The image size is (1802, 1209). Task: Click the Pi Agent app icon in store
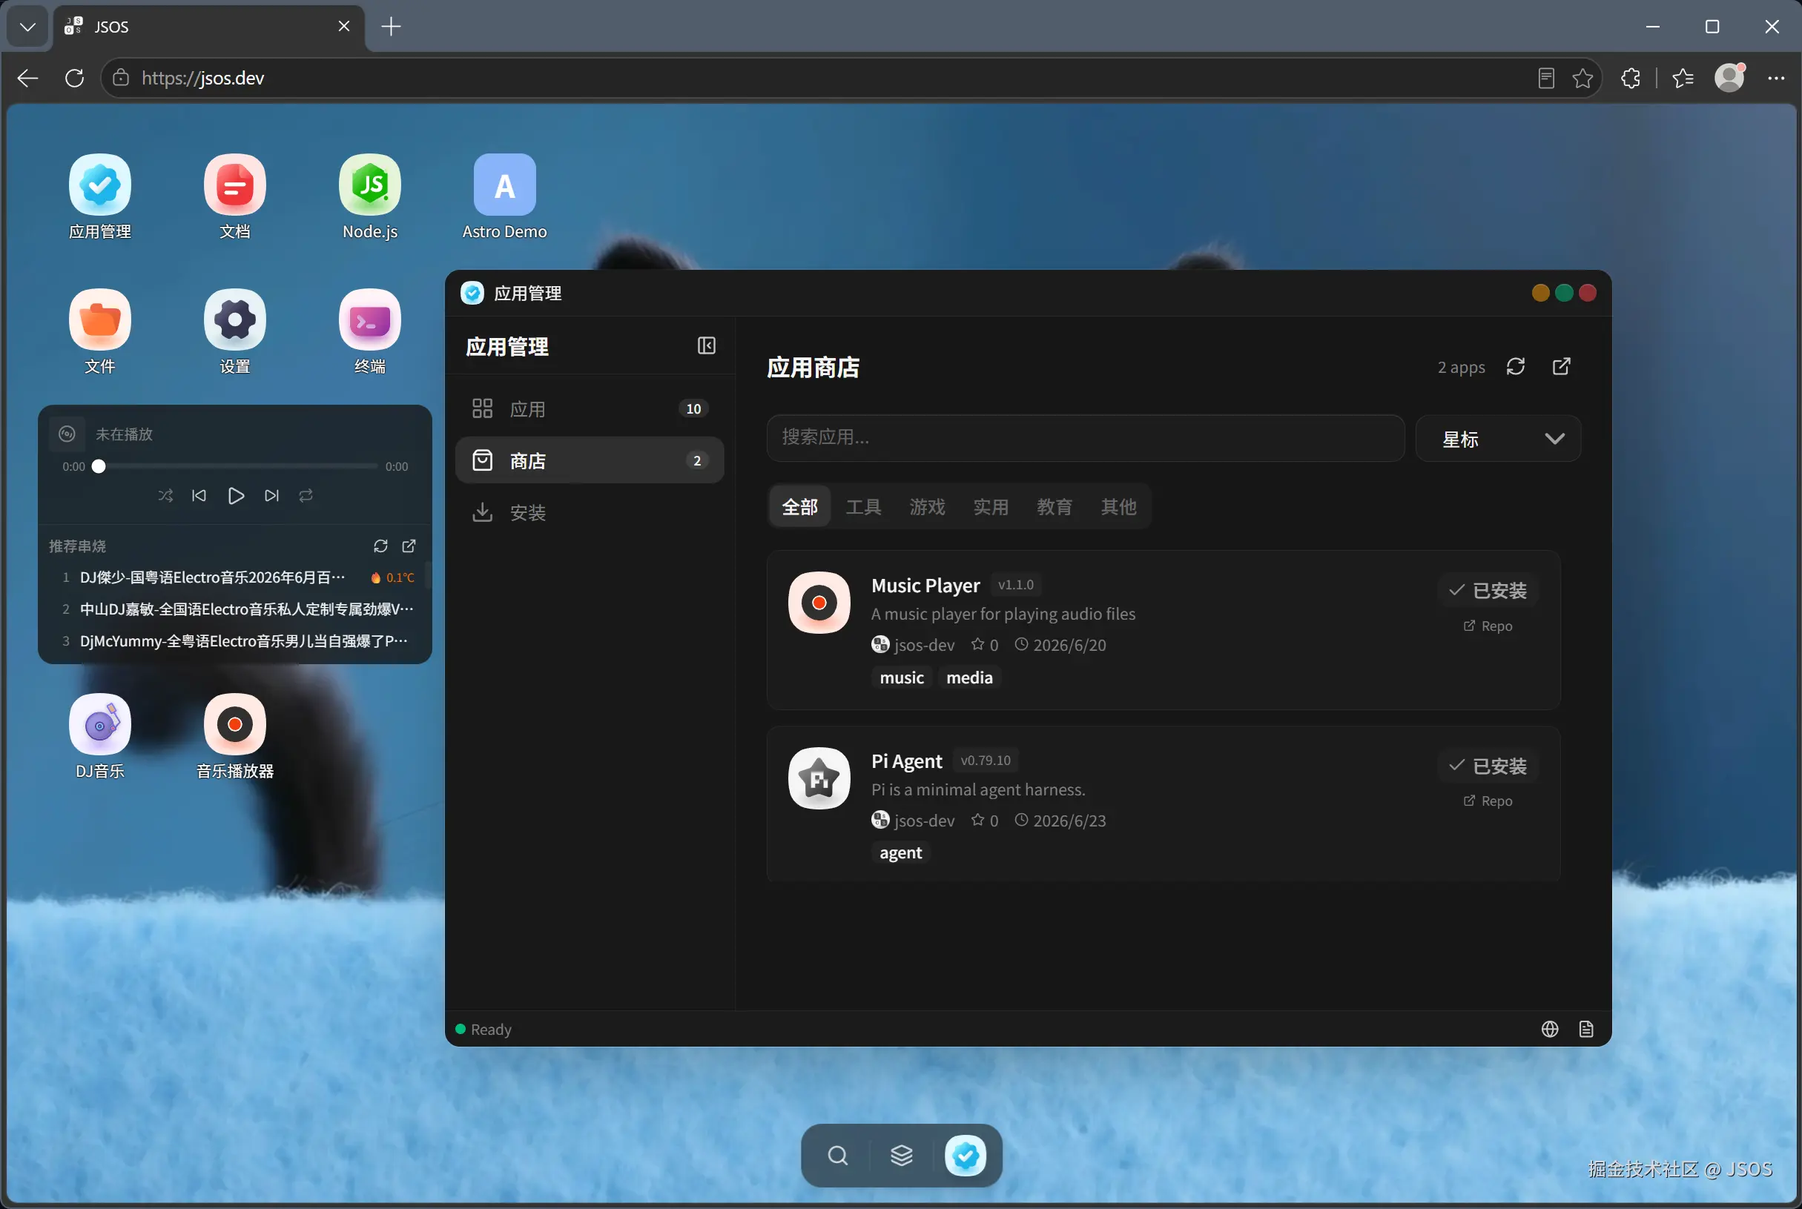(819, 778)
